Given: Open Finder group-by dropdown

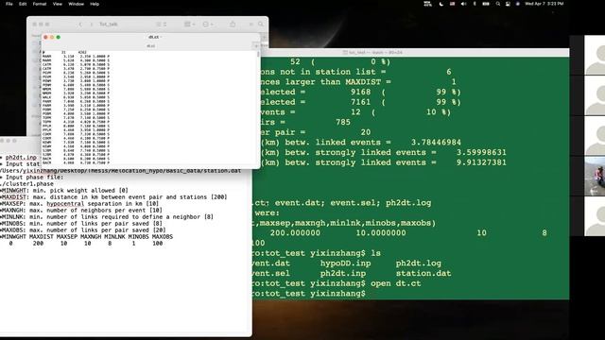Looking at the screenshot, I should 189,25.
